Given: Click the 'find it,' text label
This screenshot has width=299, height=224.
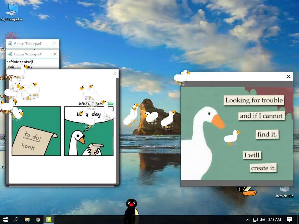Looking at the screenshot, I should pyautogui.click(x=267, y=134).
